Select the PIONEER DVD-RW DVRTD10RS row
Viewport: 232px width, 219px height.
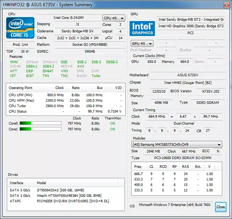[66, 201]
